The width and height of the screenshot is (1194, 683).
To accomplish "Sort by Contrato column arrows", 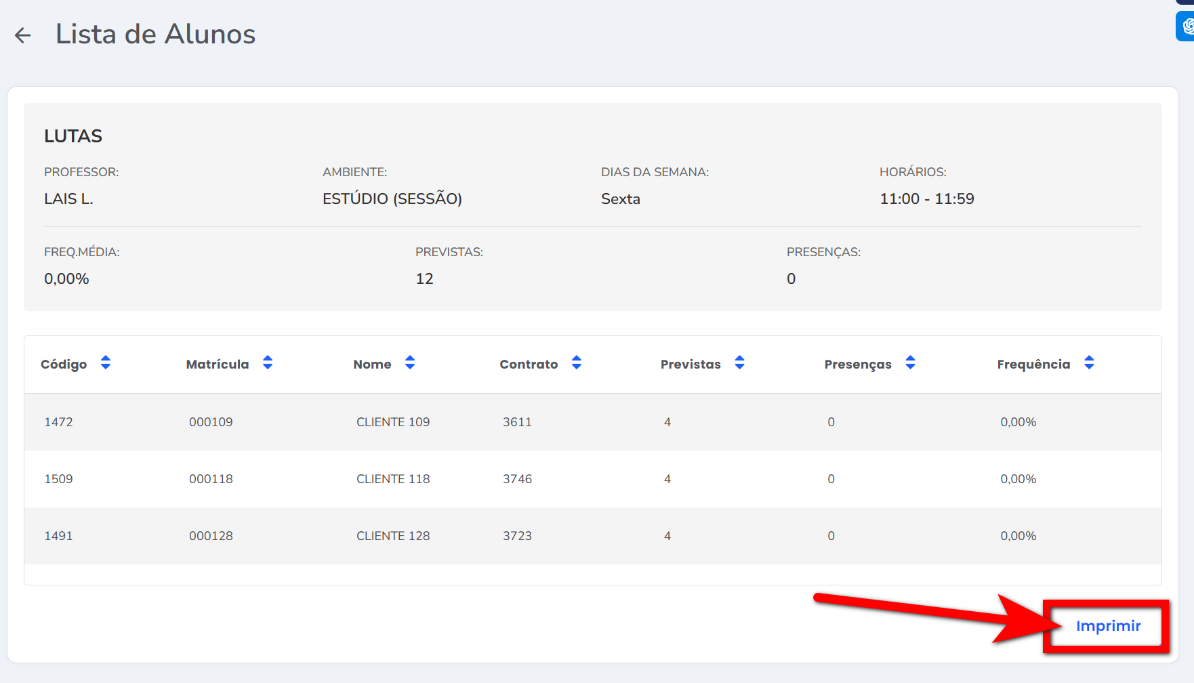I will pyautogui.click(x=577, y=363).
